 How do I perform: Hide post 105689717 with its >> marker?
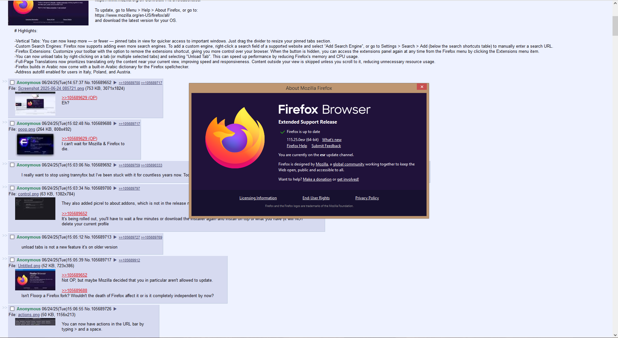pos(5,258)
